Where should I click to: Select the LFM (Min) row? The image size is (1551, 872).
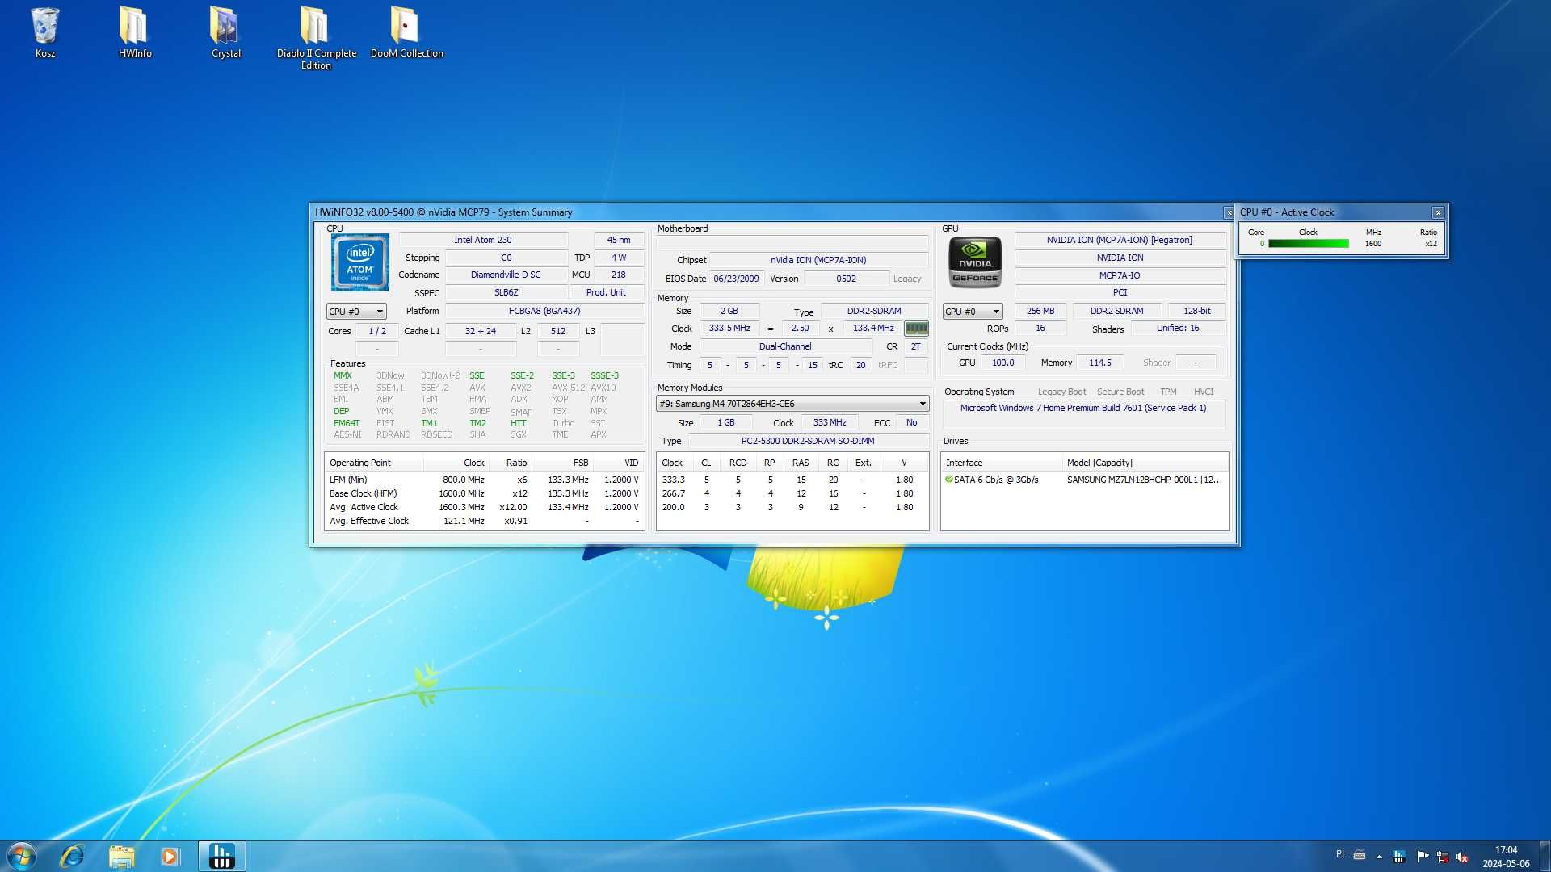484,480
